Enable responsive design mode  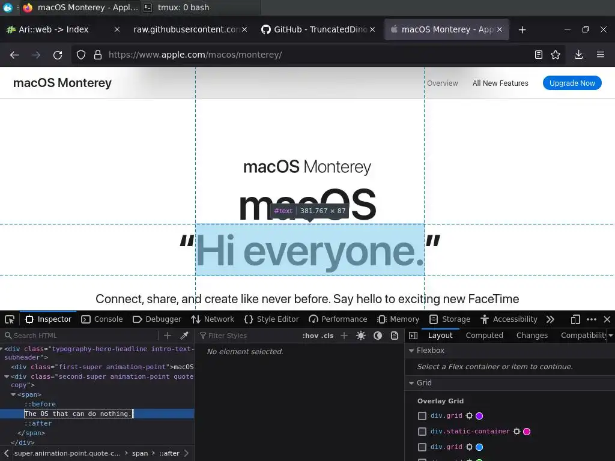[x=575, y=319]
